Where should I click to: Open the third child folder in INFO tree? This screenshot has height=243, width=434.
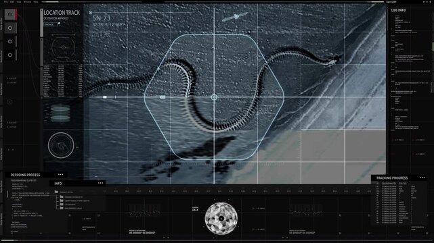62,205
